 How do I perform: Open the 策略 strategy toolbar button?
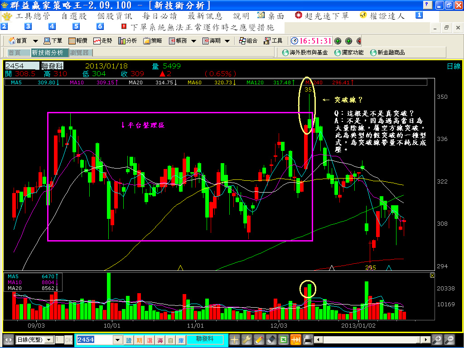click(153, 41)
